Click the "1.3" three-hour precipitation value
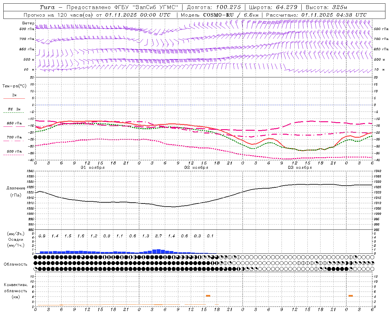The width and height of the screenshot is (390, 312). tap(146, 236)
